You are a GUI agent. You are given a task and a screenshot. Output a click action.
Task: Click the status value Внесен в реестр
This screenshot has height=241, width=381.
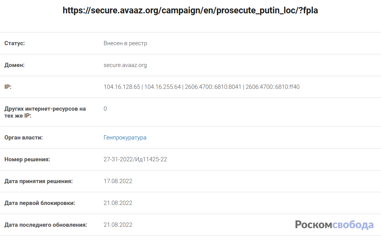coord(125,43)
